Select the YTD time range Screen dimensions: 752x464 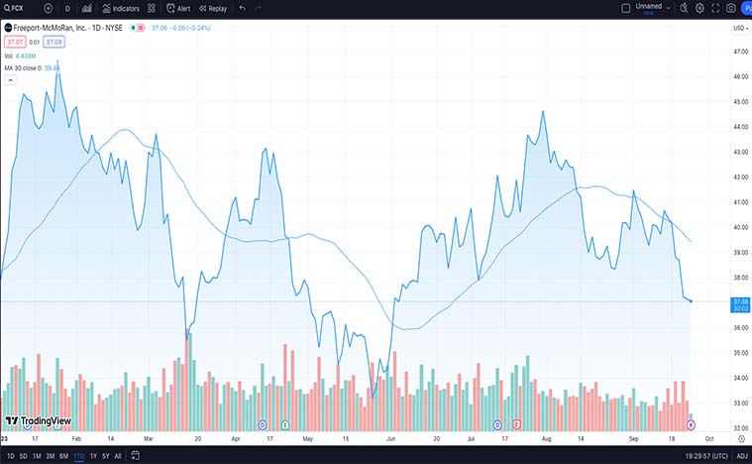pyautogui.click(x=79, y=456)
